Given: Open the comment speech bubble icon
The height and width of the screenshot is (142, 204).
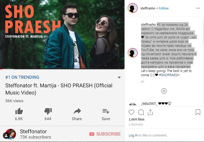Looking at the screenshot, I should click(x=141, y=112).
